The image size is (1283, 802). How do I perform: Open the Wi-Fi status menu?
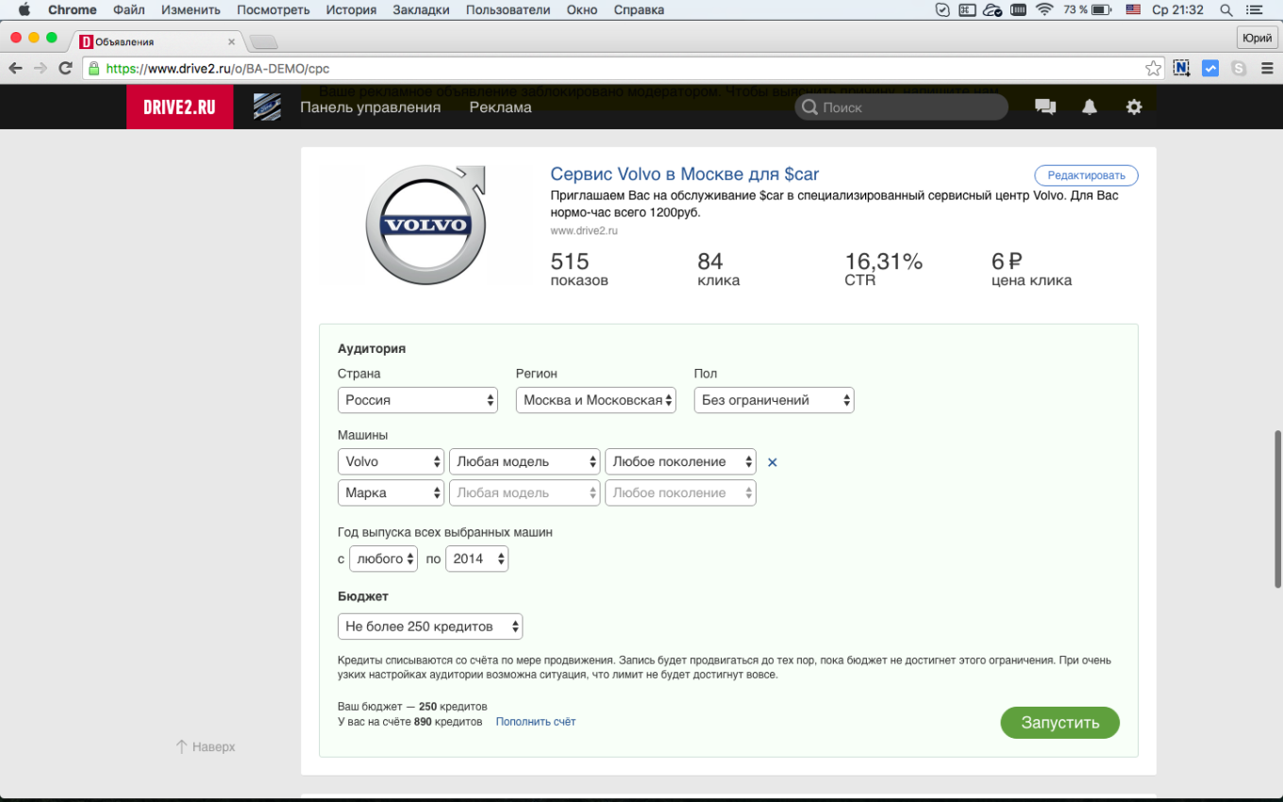point(1043,9)
